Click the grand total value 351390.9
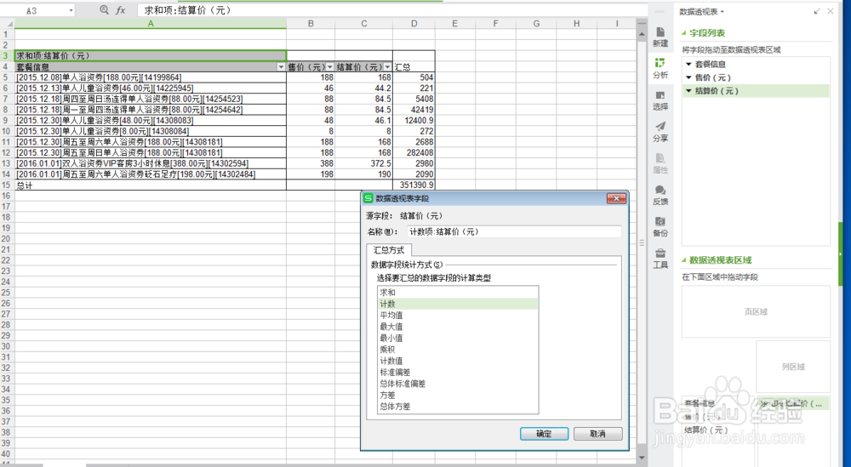The image size is (851, 467). click(414, 185)
